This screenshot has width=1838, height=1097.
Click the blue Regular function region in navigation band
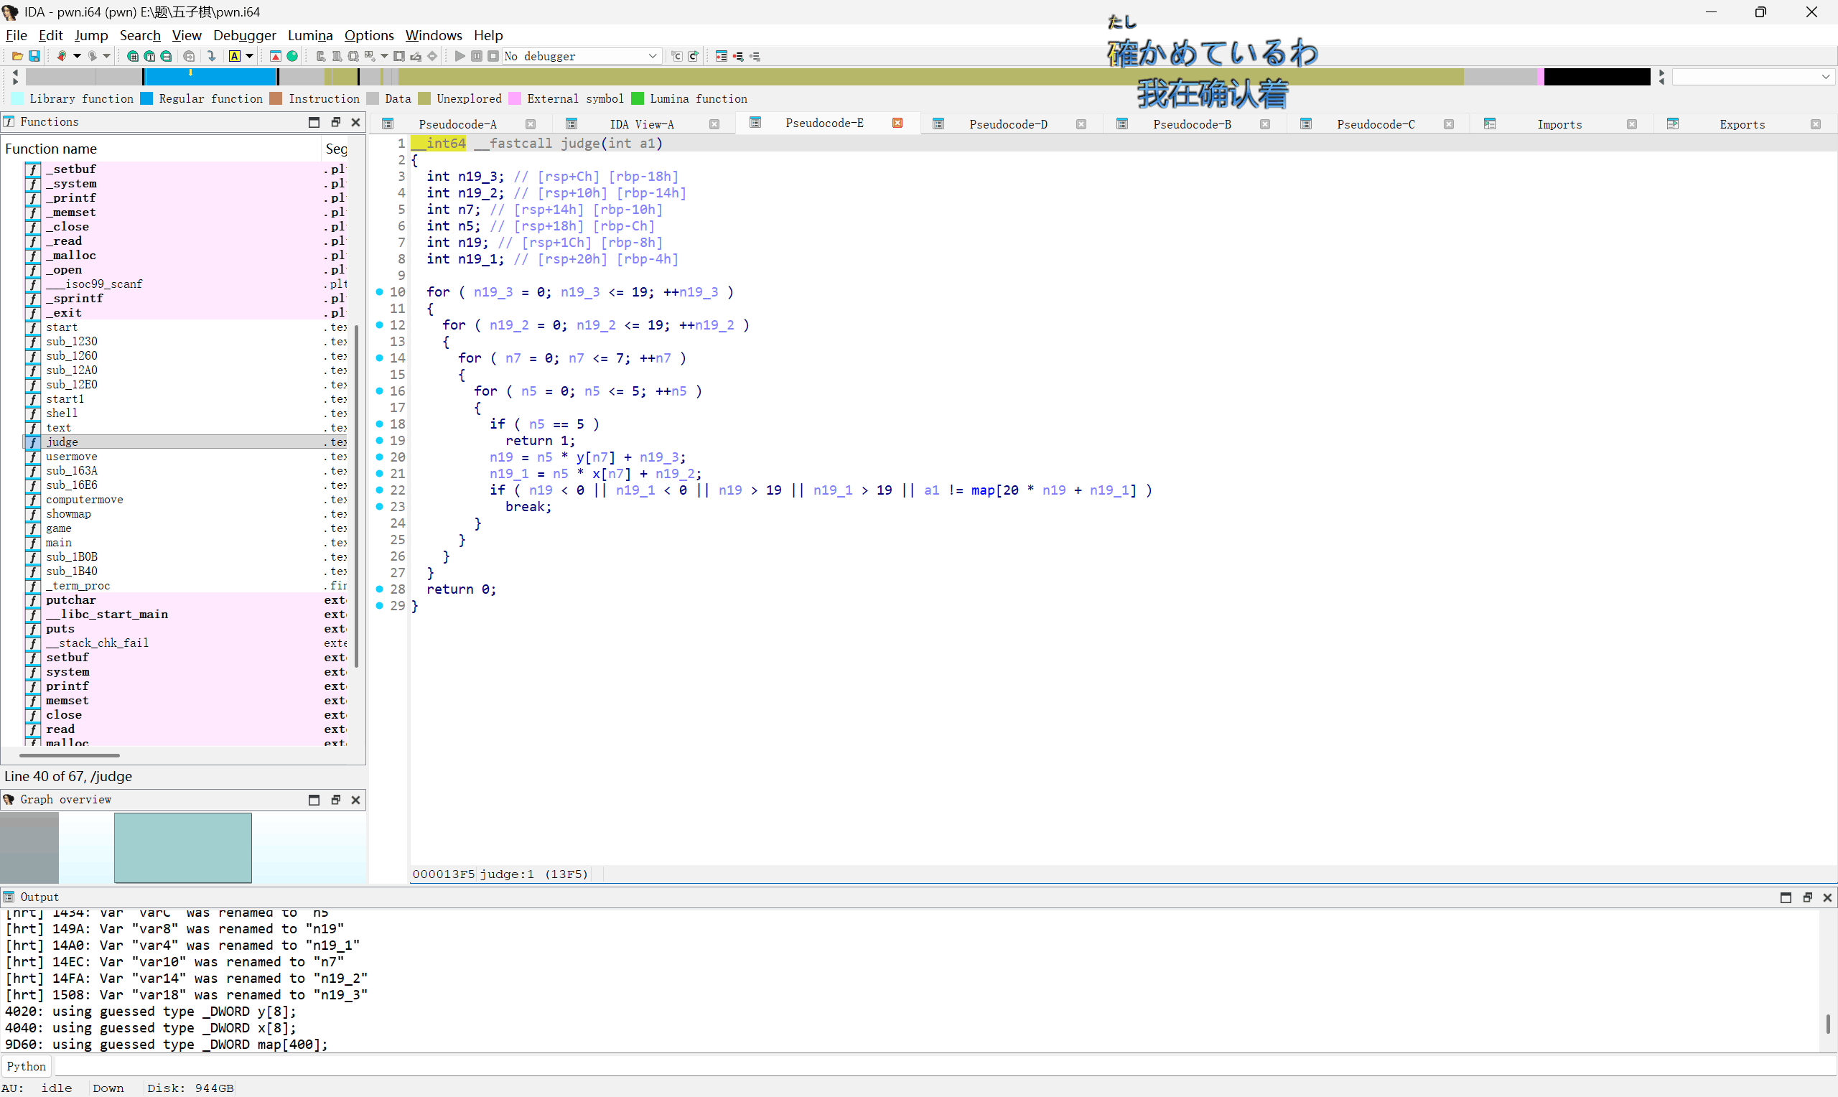click(210, 77)
